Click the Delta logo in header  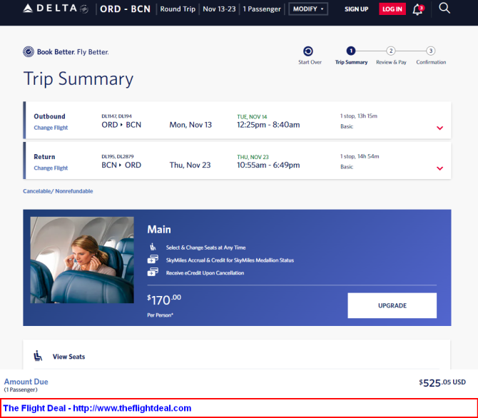coord(56,9)
